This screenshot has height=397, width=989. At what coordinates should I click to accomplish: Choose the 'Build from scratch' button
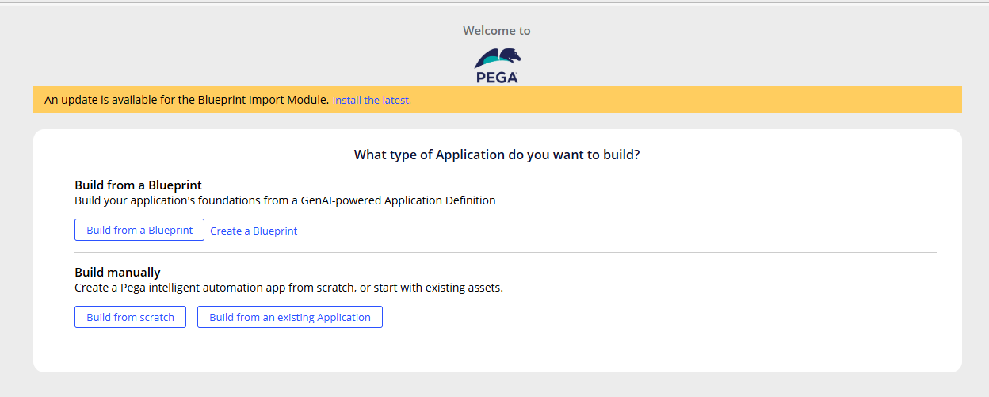(130, 317)
